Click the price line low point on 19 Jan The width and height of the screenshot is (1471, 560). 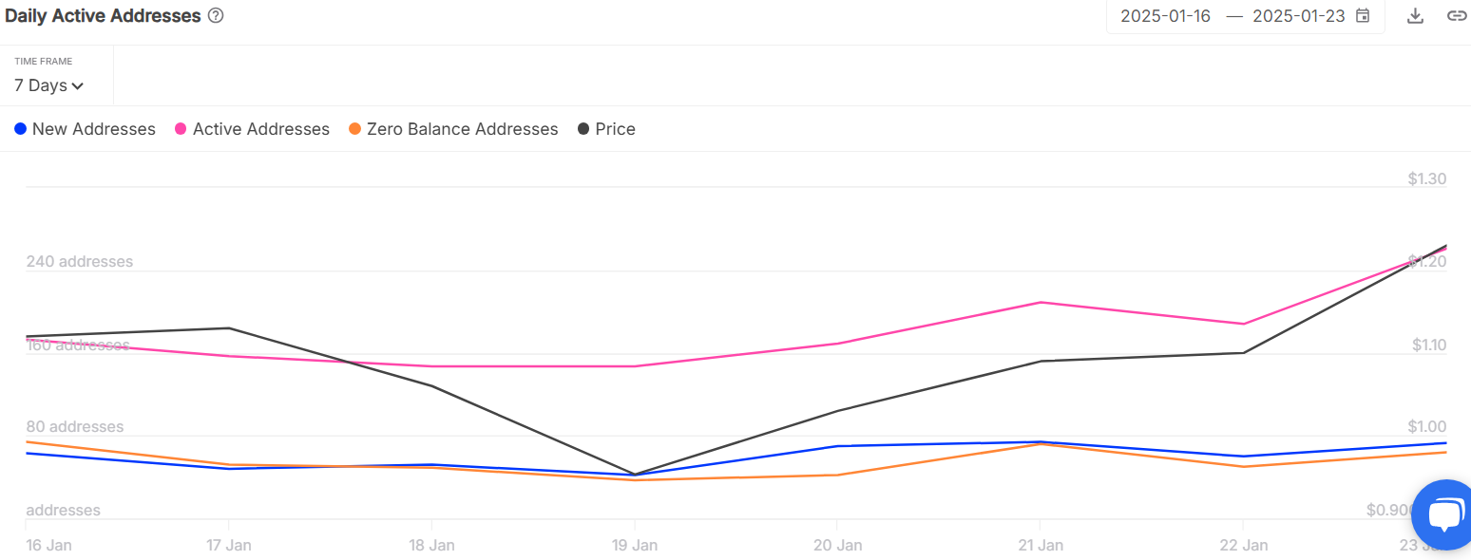(x=635, y=474)
